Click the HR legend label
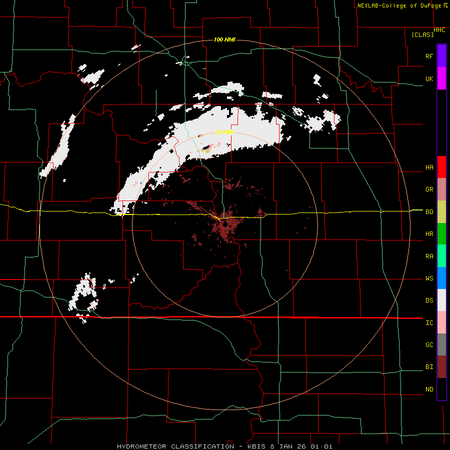Screen dimensions: 450x450 pos(429,234)
